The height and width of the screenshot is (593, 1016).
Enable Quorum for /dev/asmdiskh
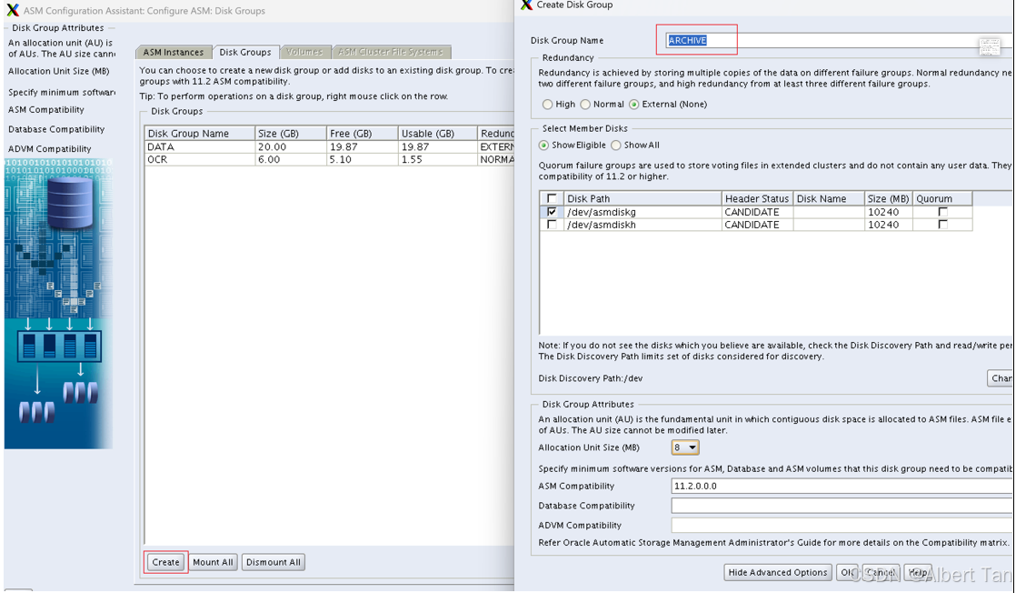(942, 225)
